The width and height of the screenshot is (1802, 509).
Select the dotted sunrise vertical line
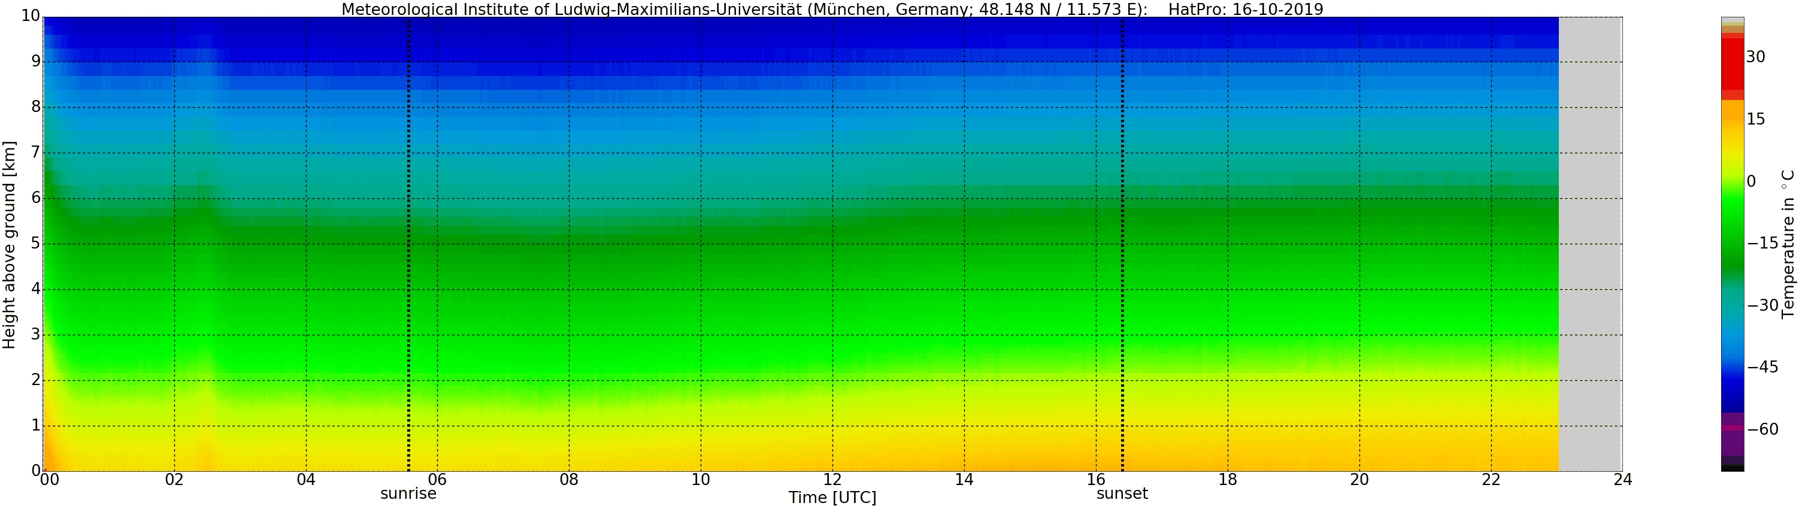click(408, 245)
